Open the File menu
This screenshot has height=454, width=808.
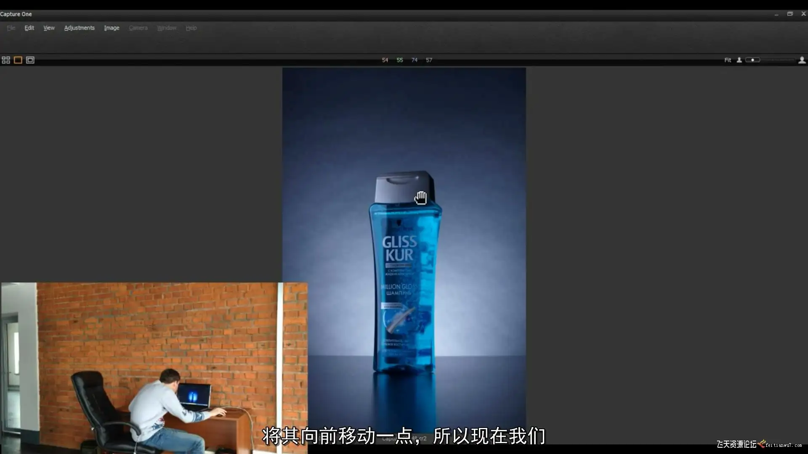tap(11, 28)
